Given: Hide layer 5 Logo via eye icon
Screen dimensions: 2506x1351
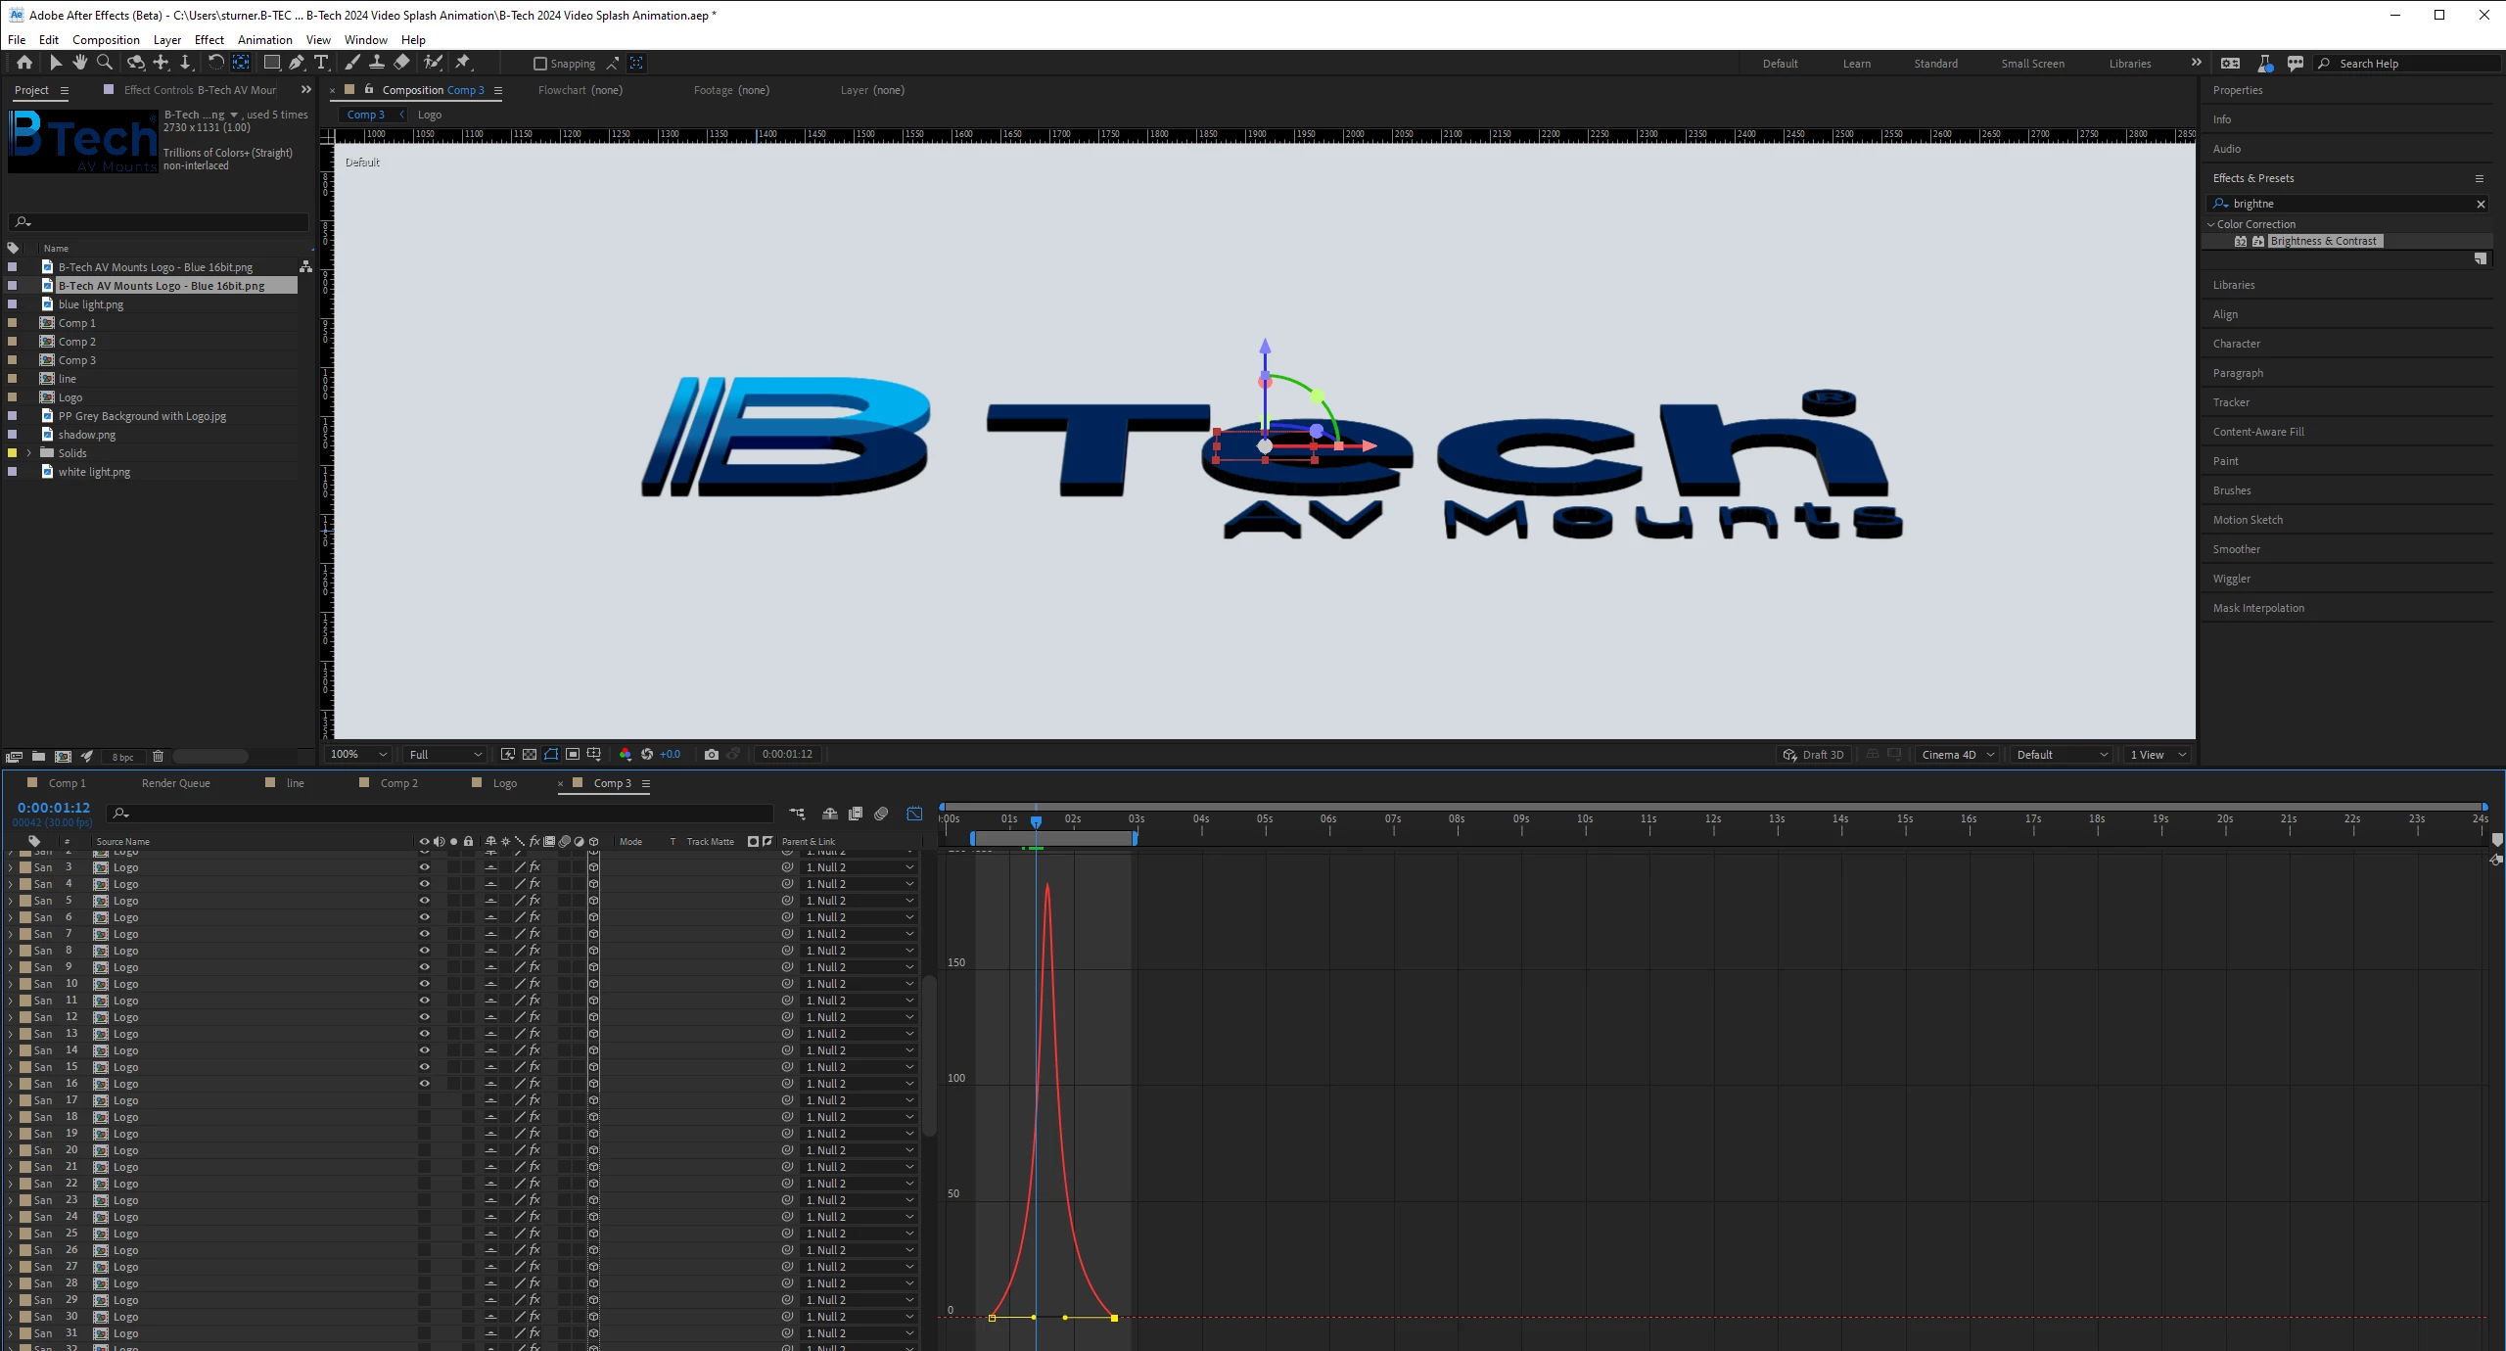Looking at the screenshot, I should (x=424, y=901).
